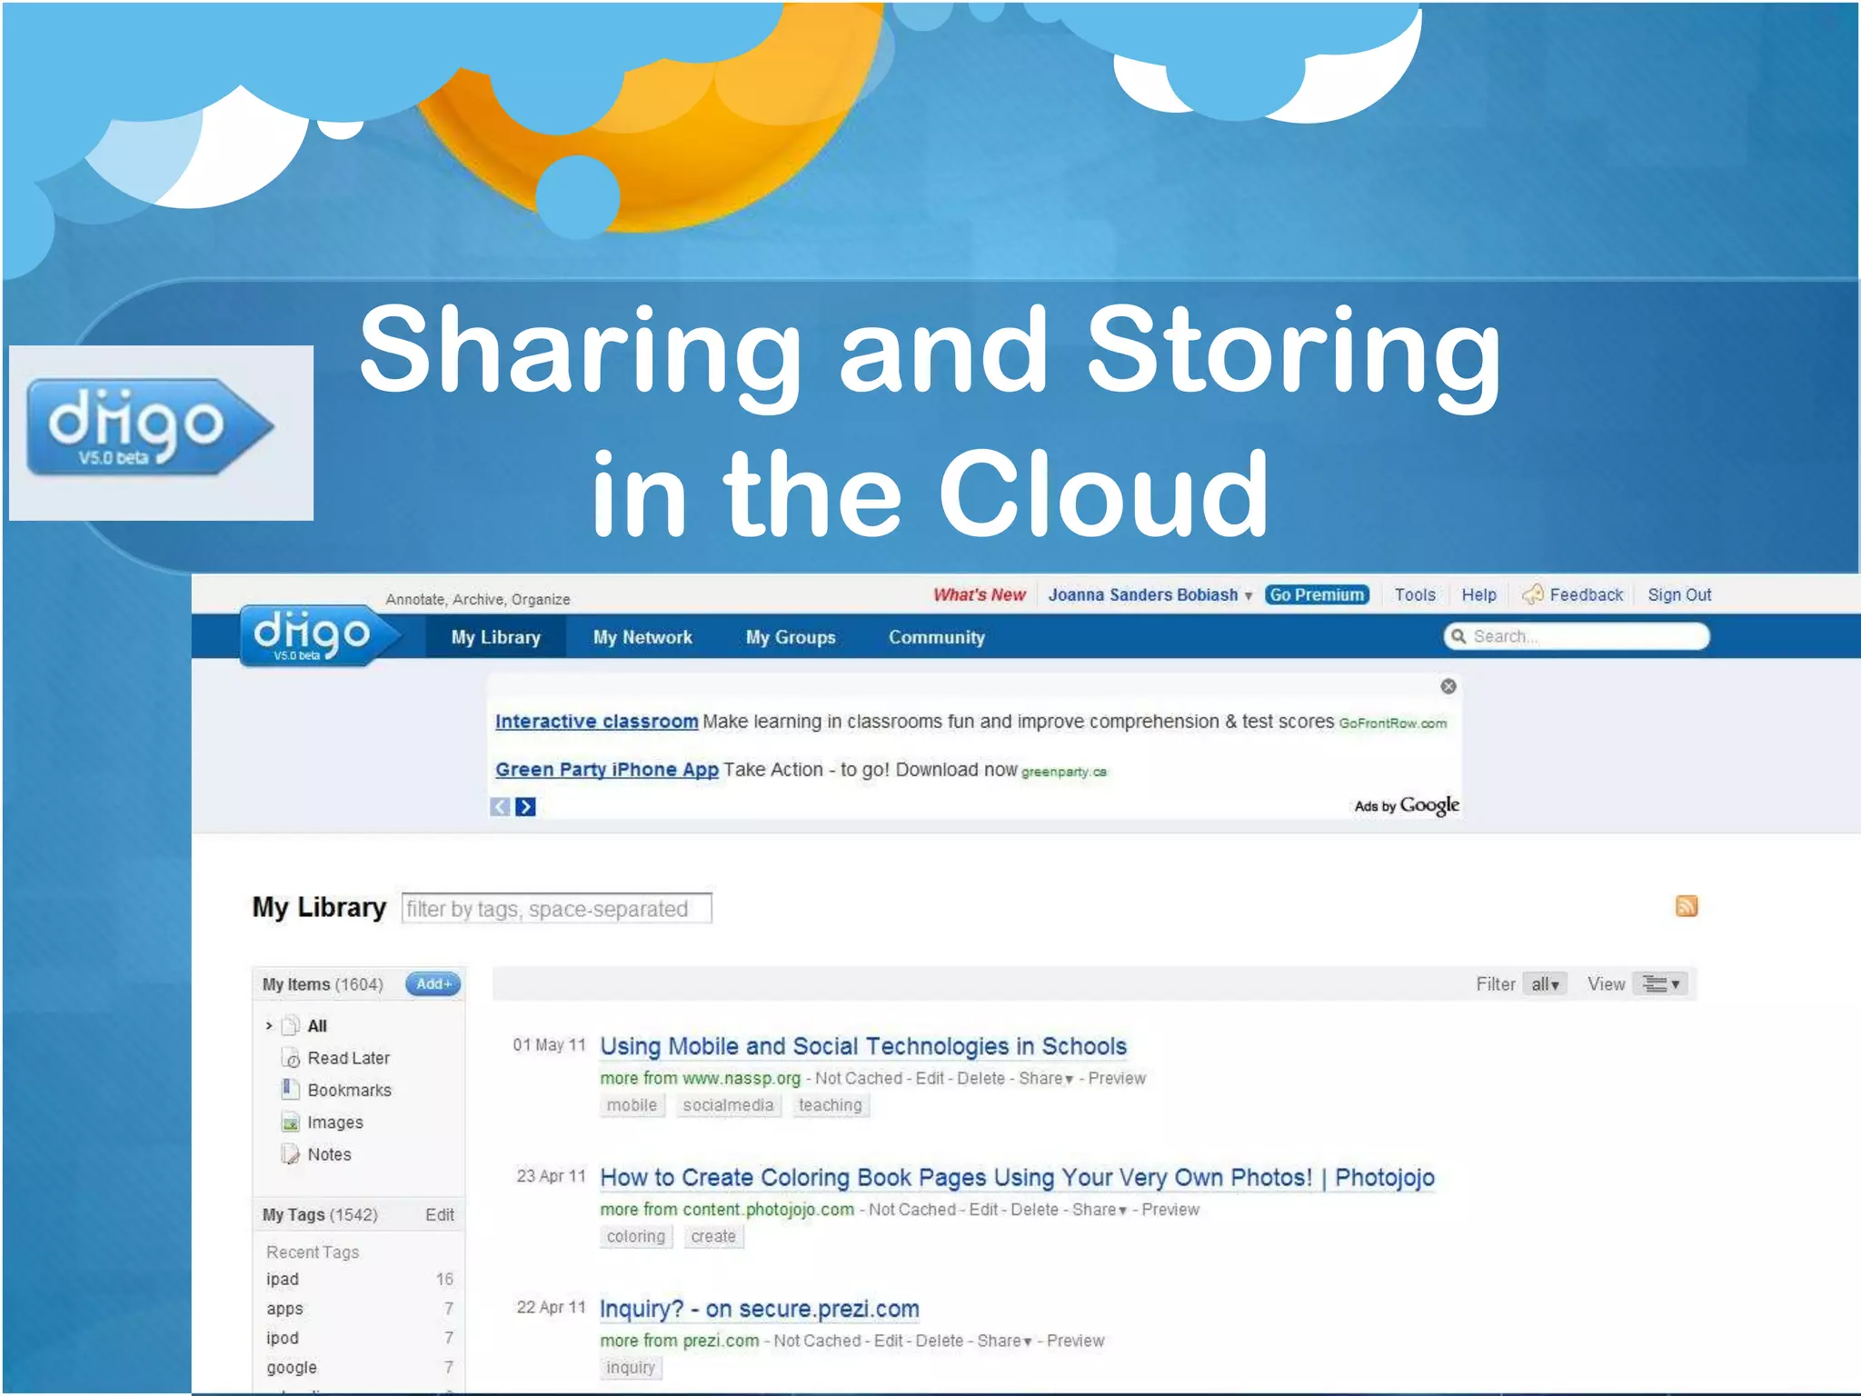
Task: Click the ipad recent tag
Action: click(x=283, y=1279)
